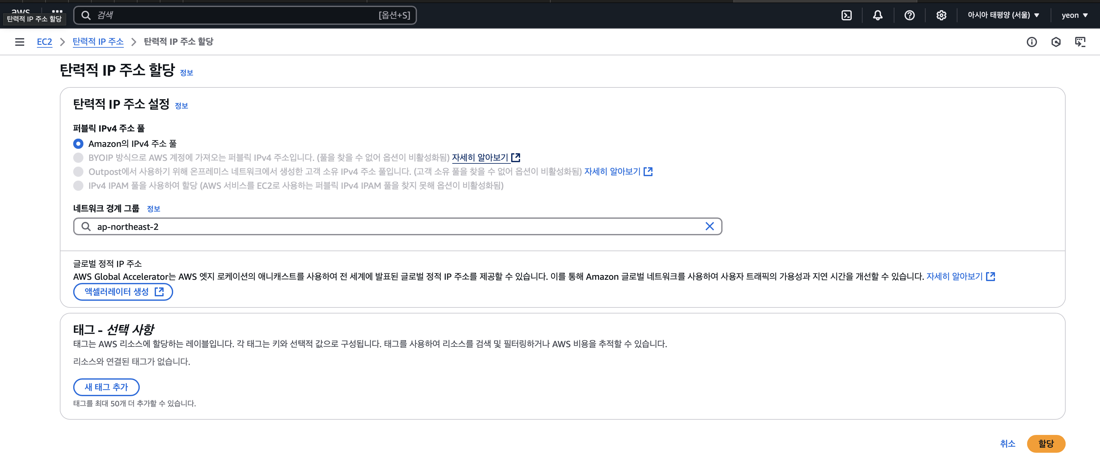Viewport: 1100px width, 468px height.
Task: Select Amazon's IPv4 address pool radio
Action: click(78, 144)
